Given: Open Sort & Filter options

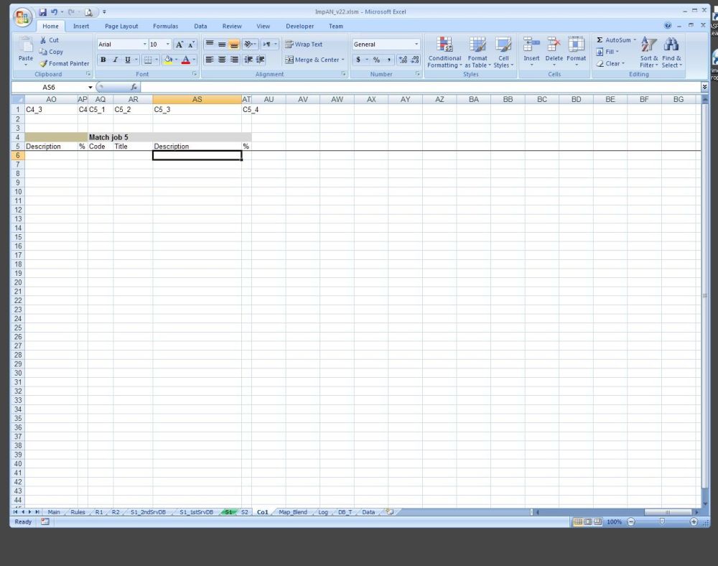Looking at the screenshot, I should tap(648, 52).
